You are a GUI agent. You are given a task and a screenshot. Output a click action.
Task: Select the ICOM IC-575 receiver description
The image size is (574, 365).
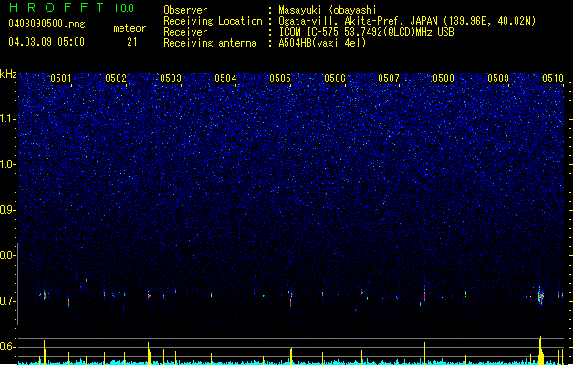point(366,32)
